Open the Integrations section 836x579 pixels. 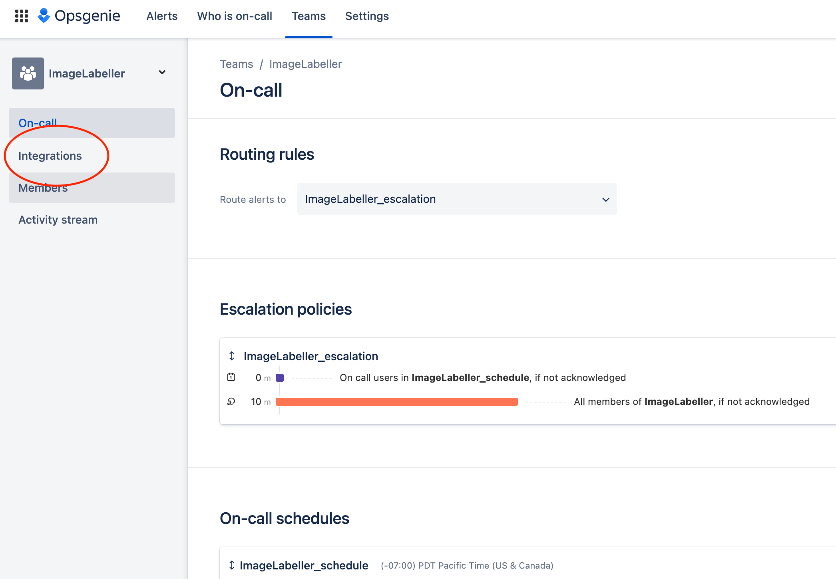50,156
